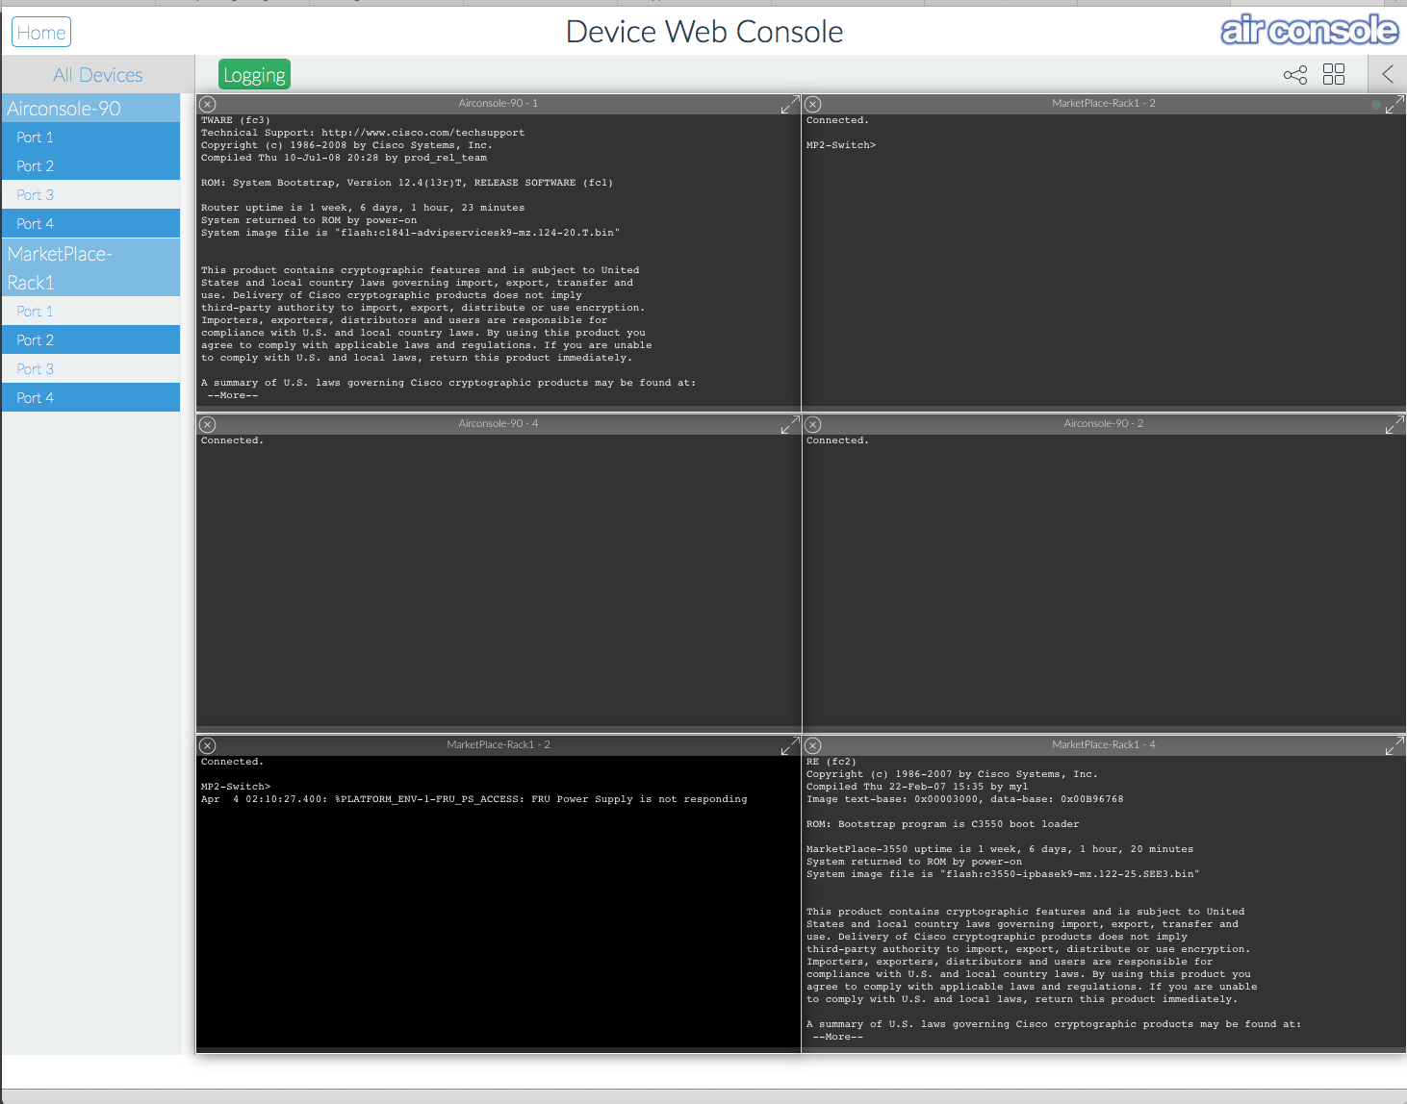Click the Airconsole-90 - 1 title bar

(x=499, y=103)
